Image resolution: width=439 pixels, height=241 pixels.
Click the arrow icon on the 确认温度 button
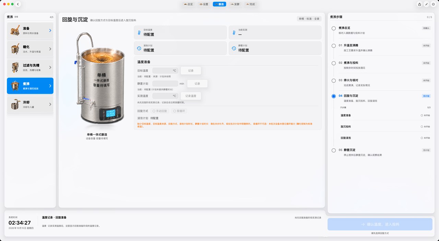tap(363, 224)
